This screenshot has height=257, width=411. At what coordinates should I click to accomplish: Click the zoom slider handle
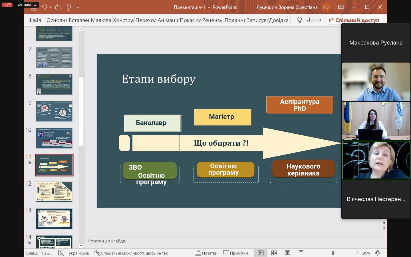click(x=333, y=253)
